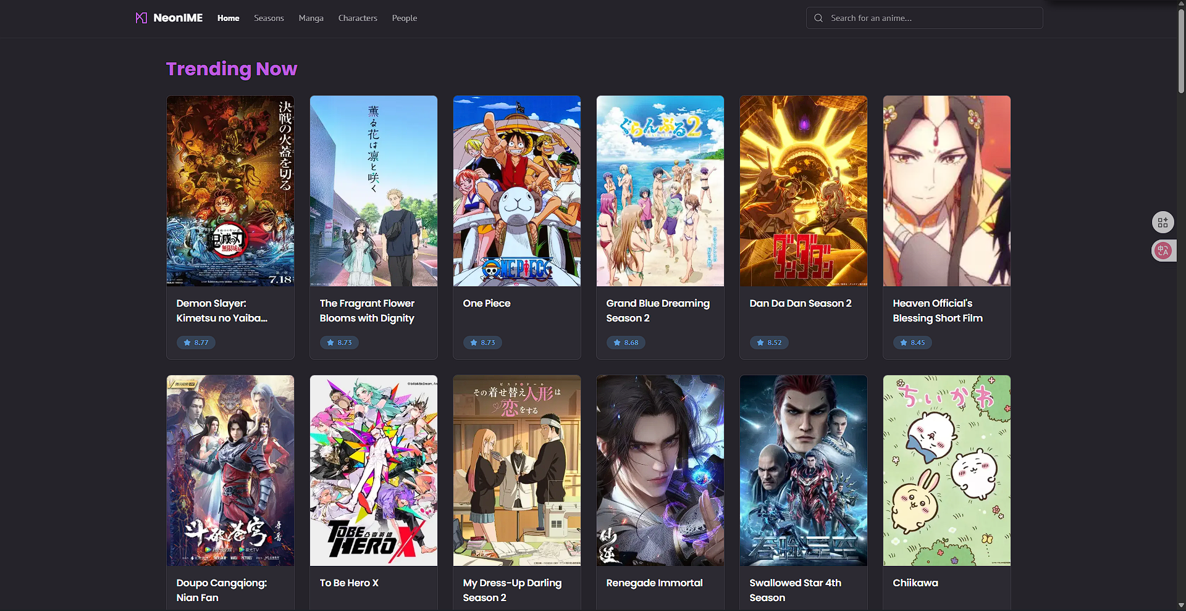Click the Heaven Official's Blessing poster
The width and height of the screenshot is (1186, 611).
(947, 191)
